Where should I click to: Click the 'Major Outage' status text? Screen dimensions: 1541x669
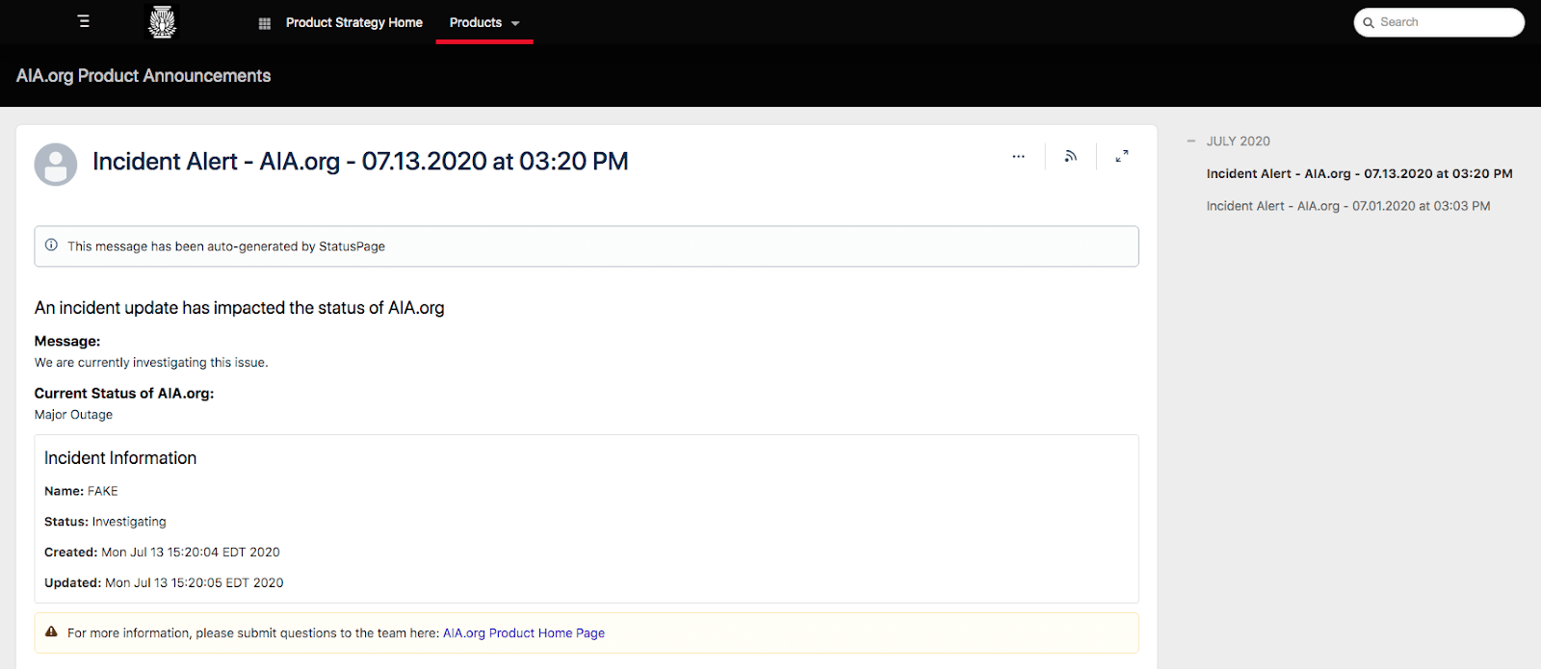(x=73, y=415)
